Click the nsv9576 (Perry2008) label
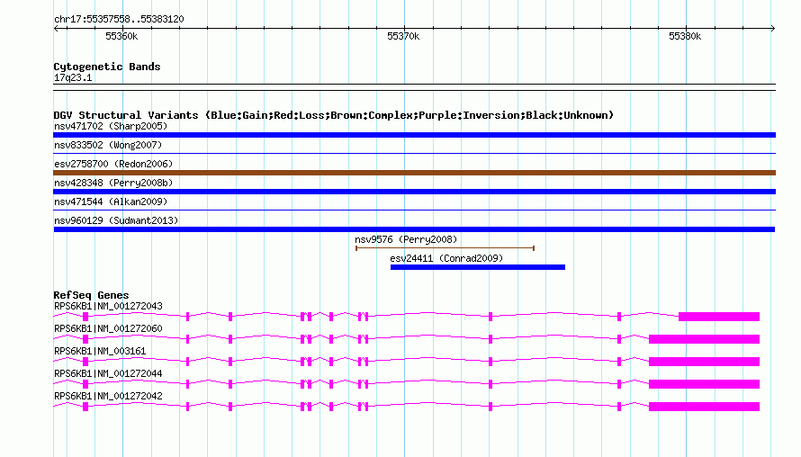This screenshot has width=801, height=457. tap(406, 239)
